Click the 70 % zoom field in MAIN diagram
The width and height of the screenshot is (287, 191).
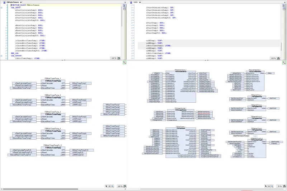[279, 186]
